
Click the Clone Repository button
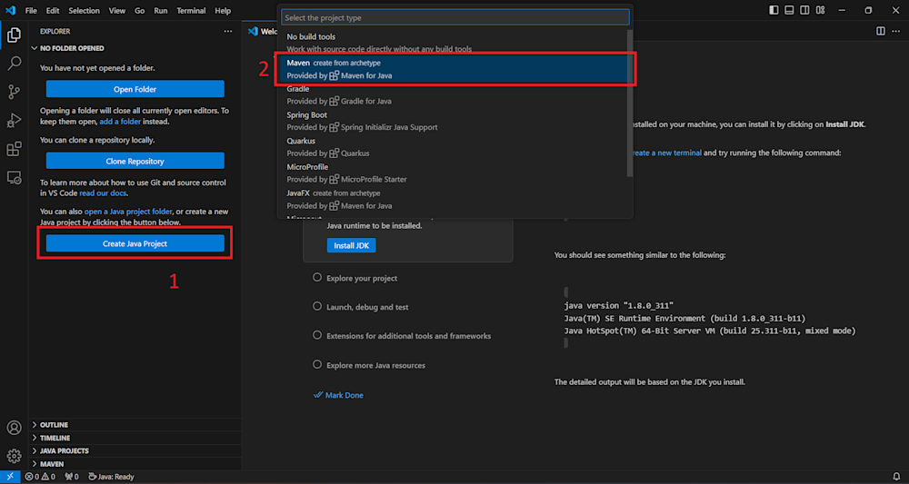click(135, 161)
